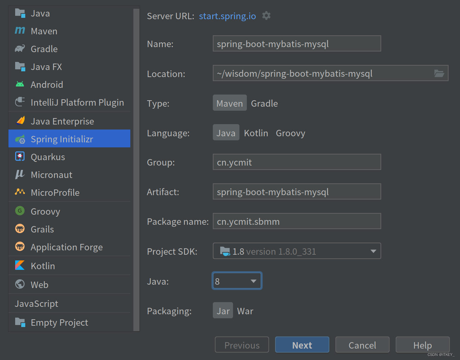This screenshot has height=360, width=460.
Task: Open server URL settings gear
Action: (x=266, y=15)
